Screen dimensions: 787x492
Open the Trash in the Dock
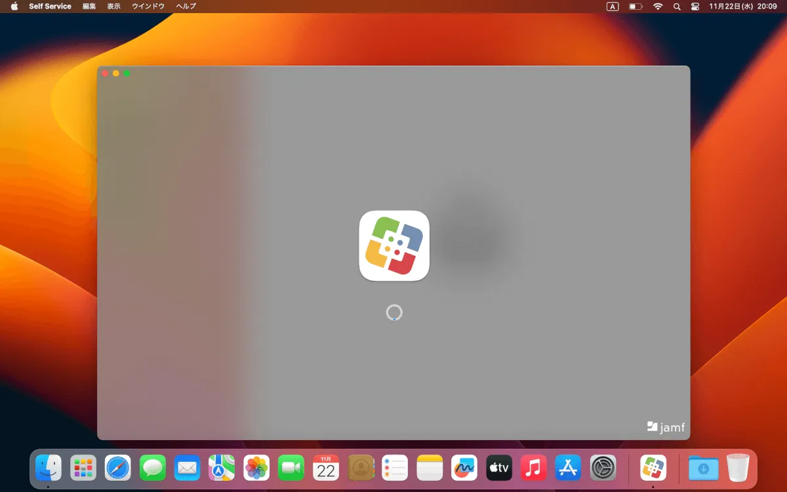(x=738, y=468)
